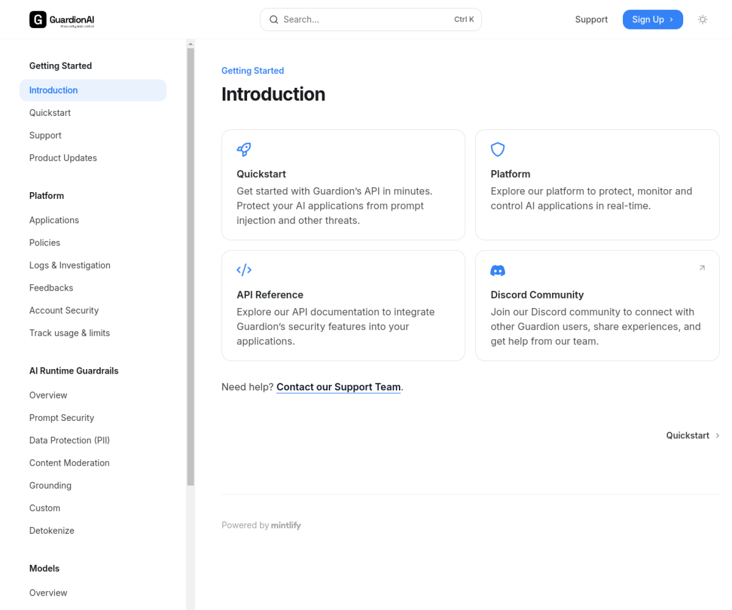Click Models sidebar section heading

click(44, 568)
